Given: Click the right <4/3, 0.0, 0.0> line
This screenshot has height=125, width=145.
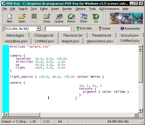Looking at the screenshot, I should tap(40, 68).
